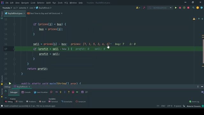204x115 pixels.
Task: Click the Drop Frame icon
Action: click(73, 92)
